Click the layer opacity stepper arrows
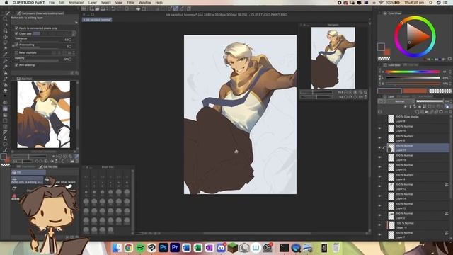The image size is (453, 255). coord(451,101)
